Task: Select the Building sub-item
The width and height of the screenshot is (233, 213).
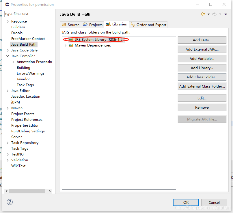Action: click(23, 68)
